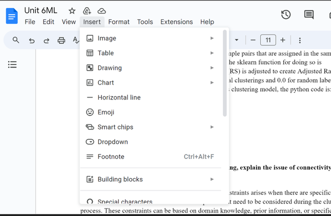Image resolution: width=331 pixels, height=216 pixels.
Task: Expand the Table submenu
Action: click(150, 53)
